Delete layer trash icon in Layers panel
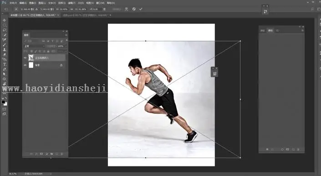 point(62,154)
